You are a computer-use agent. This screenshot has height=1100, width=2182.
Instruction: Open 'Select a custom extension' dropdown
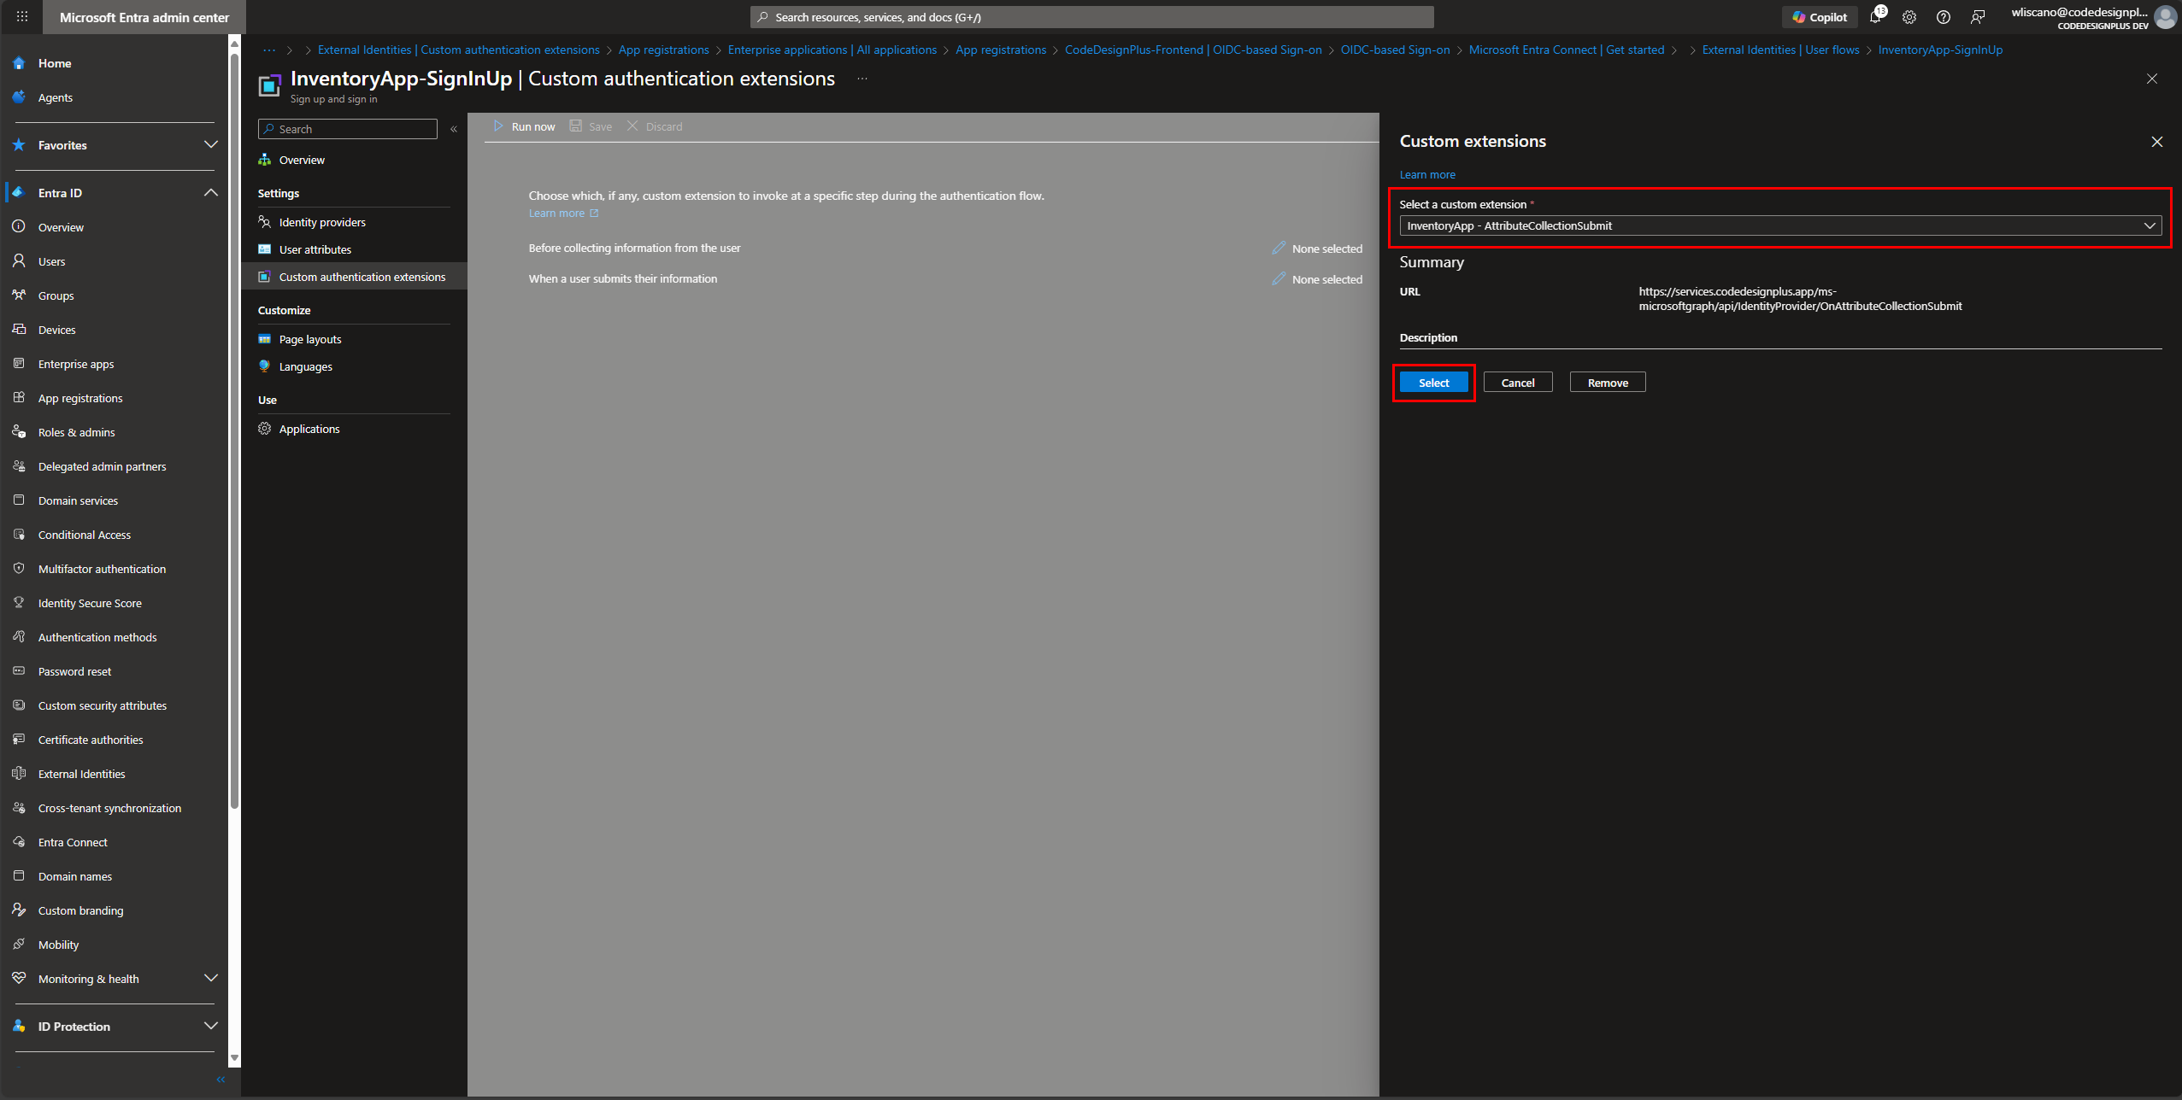pos(1780,225)
